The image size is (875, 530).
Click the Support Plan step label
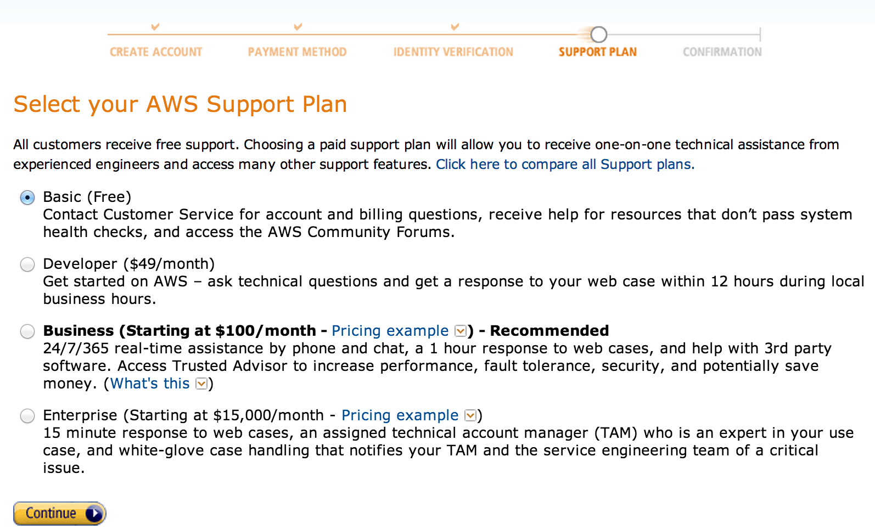pyautogui.click(x=598, y=52)
